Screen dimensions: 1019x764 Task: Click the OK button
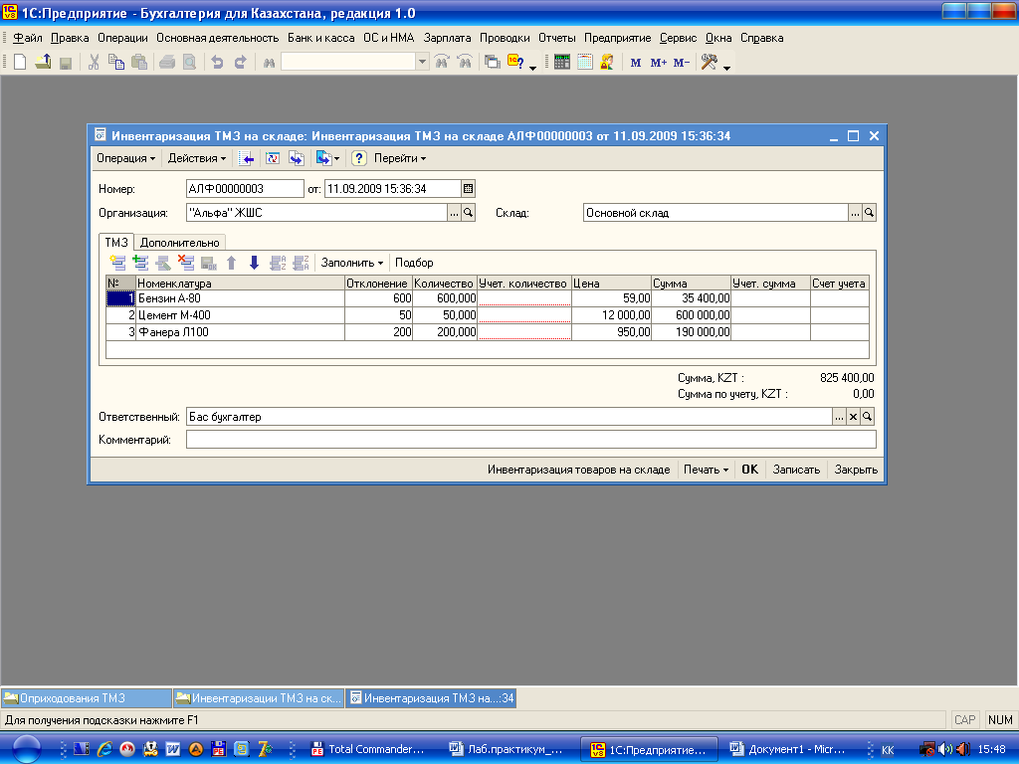tap(750, 470)
